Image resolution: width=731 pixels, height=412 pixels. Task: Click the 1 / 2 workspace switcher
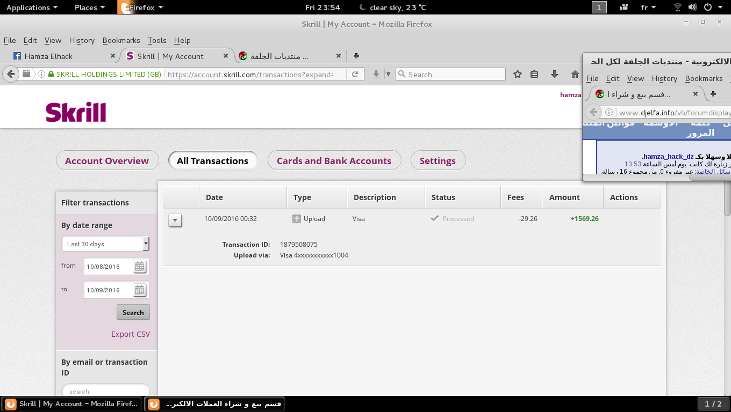[x=713, y=404]
